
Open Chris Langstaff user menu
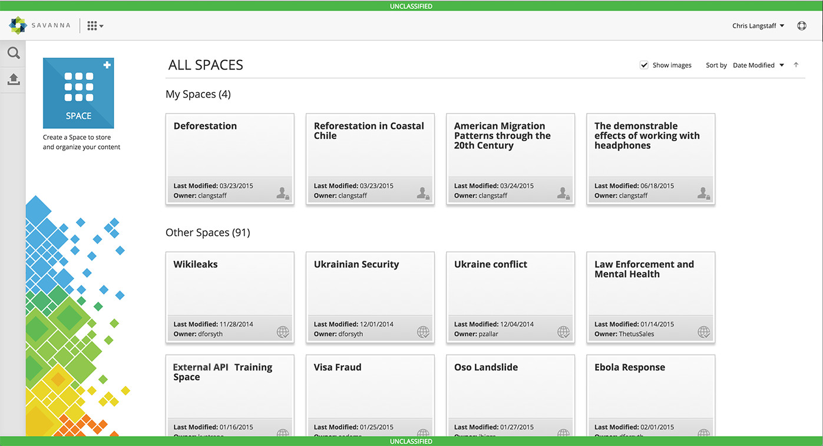click(758, 26)
